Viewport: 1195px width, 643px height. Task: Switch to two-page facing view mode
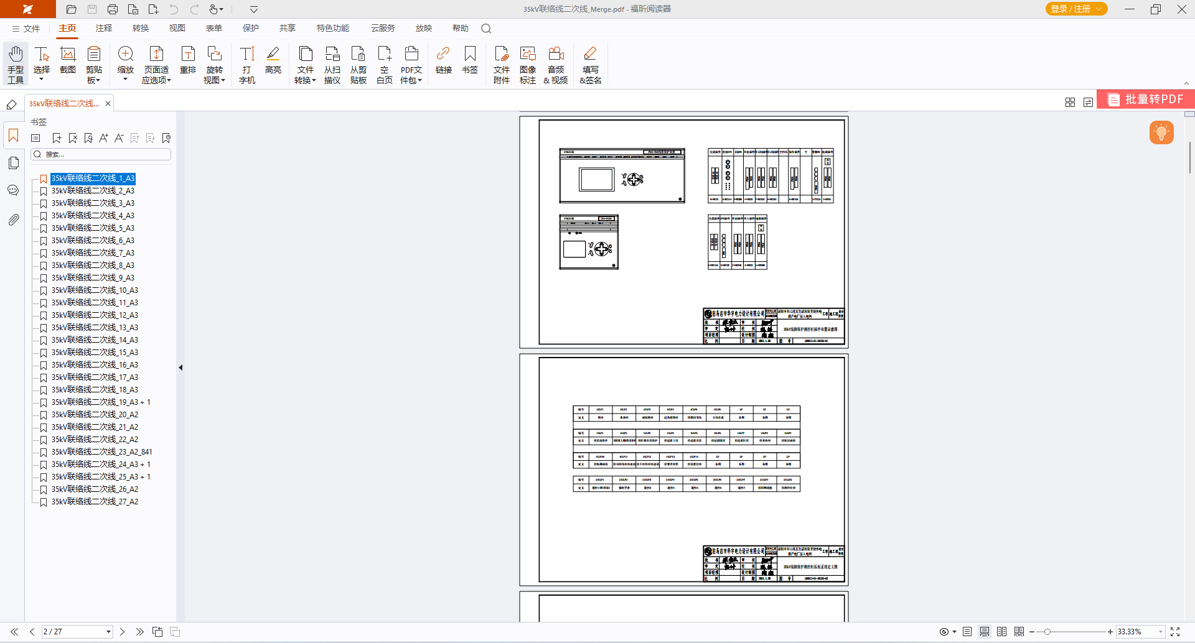(1001, 632)
